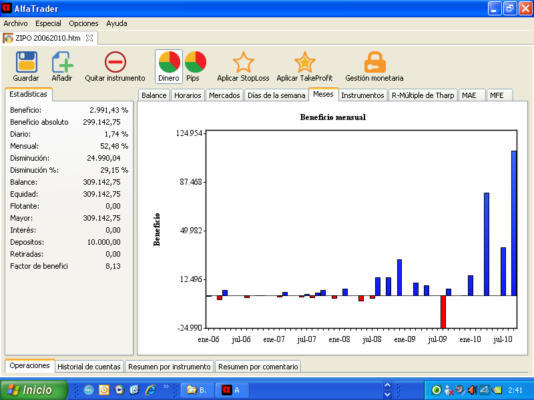
Task: Select the R-Múltiple de Tharp tab
Action: pos(423,95)
